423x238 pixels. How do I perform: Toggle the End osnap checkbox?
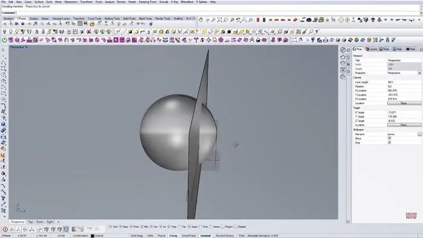[x=111, y=227]
